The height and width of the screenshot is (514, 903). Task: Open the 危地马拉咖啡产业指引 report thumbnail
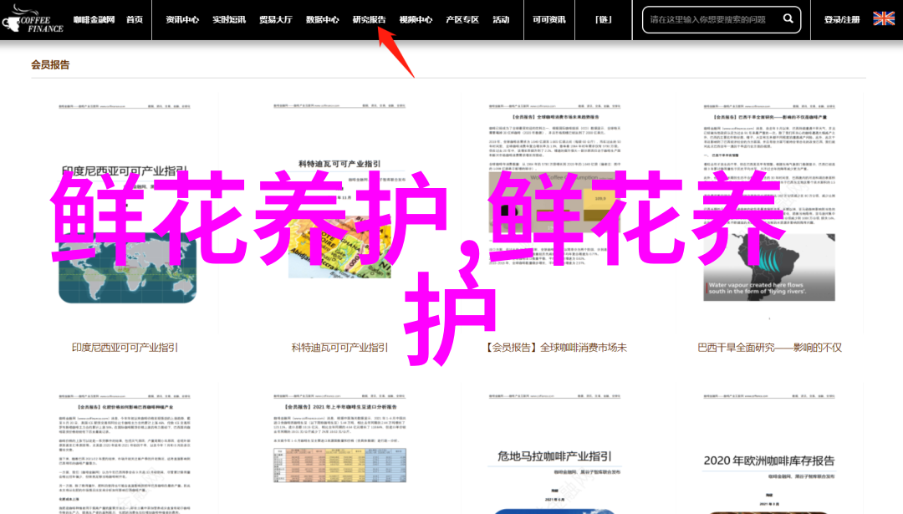point(554,449)
